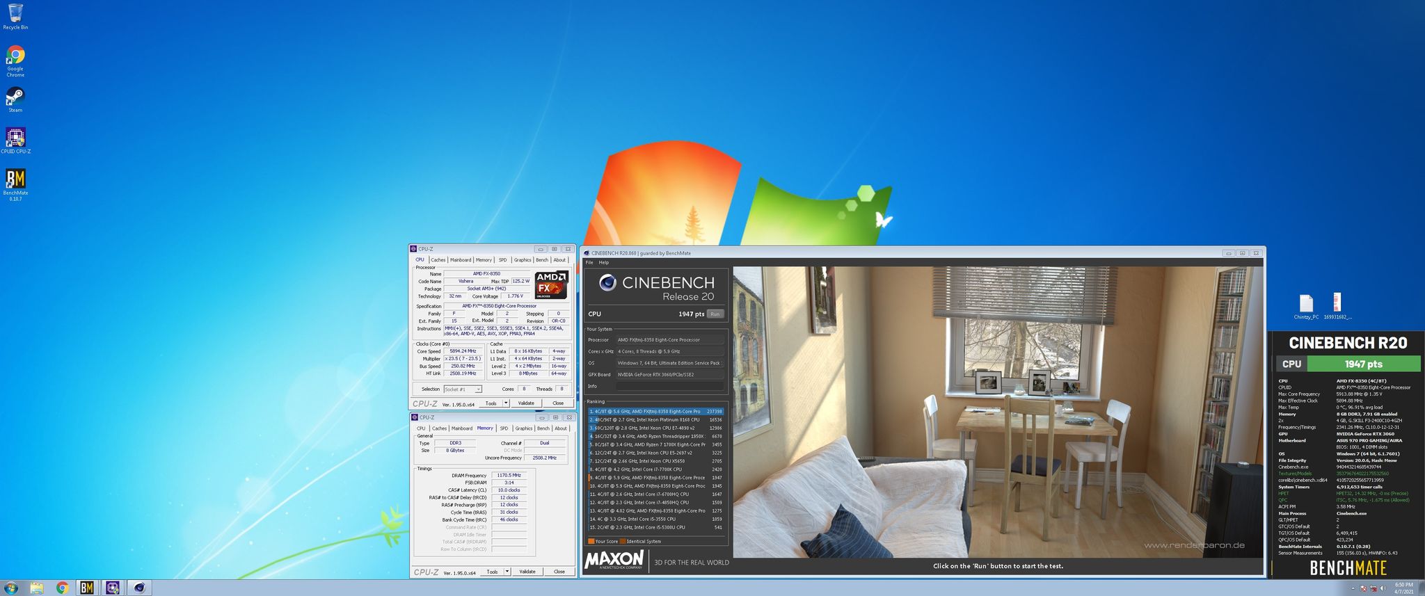Click Tools button in upper CPU-Z window
This screenshot has width=1425, height=596.
click(491, 403)
